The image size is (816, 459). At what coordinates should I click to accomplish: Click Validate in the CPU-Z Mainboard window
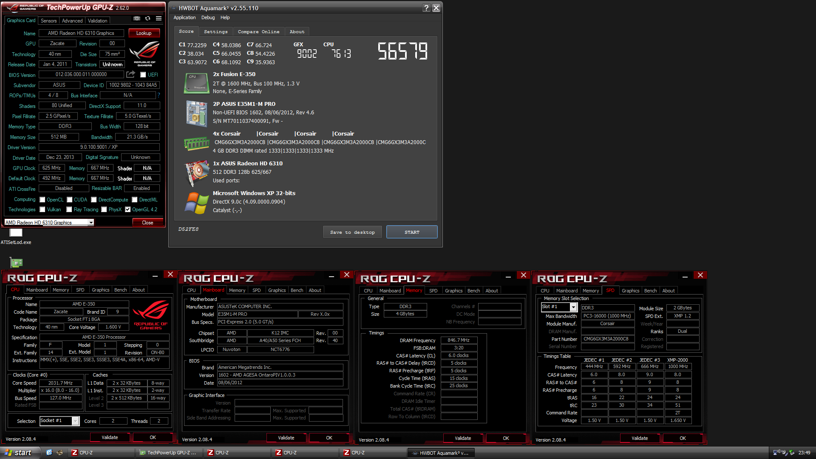(286, 438)
